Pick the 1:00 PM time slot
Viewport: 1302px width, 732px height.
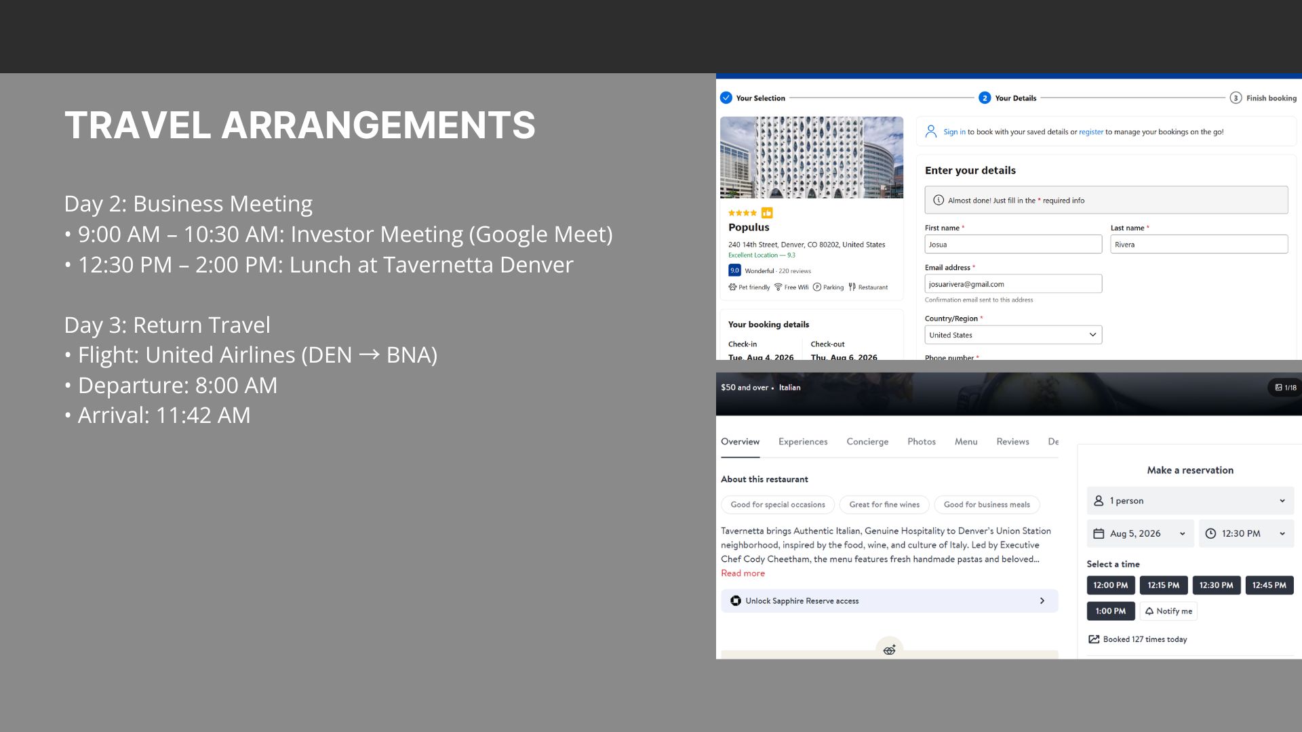point(1111,611)
